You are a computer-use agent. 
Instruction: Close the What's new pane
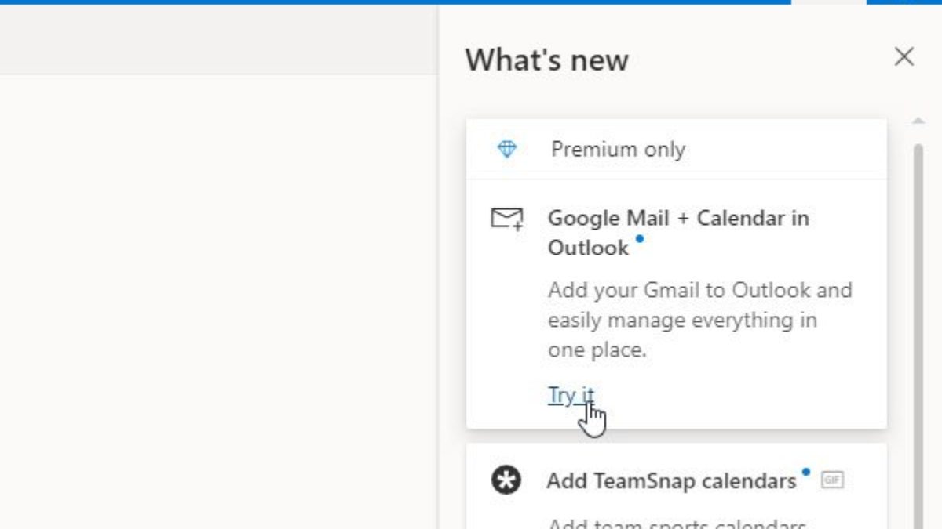[904, 57]
